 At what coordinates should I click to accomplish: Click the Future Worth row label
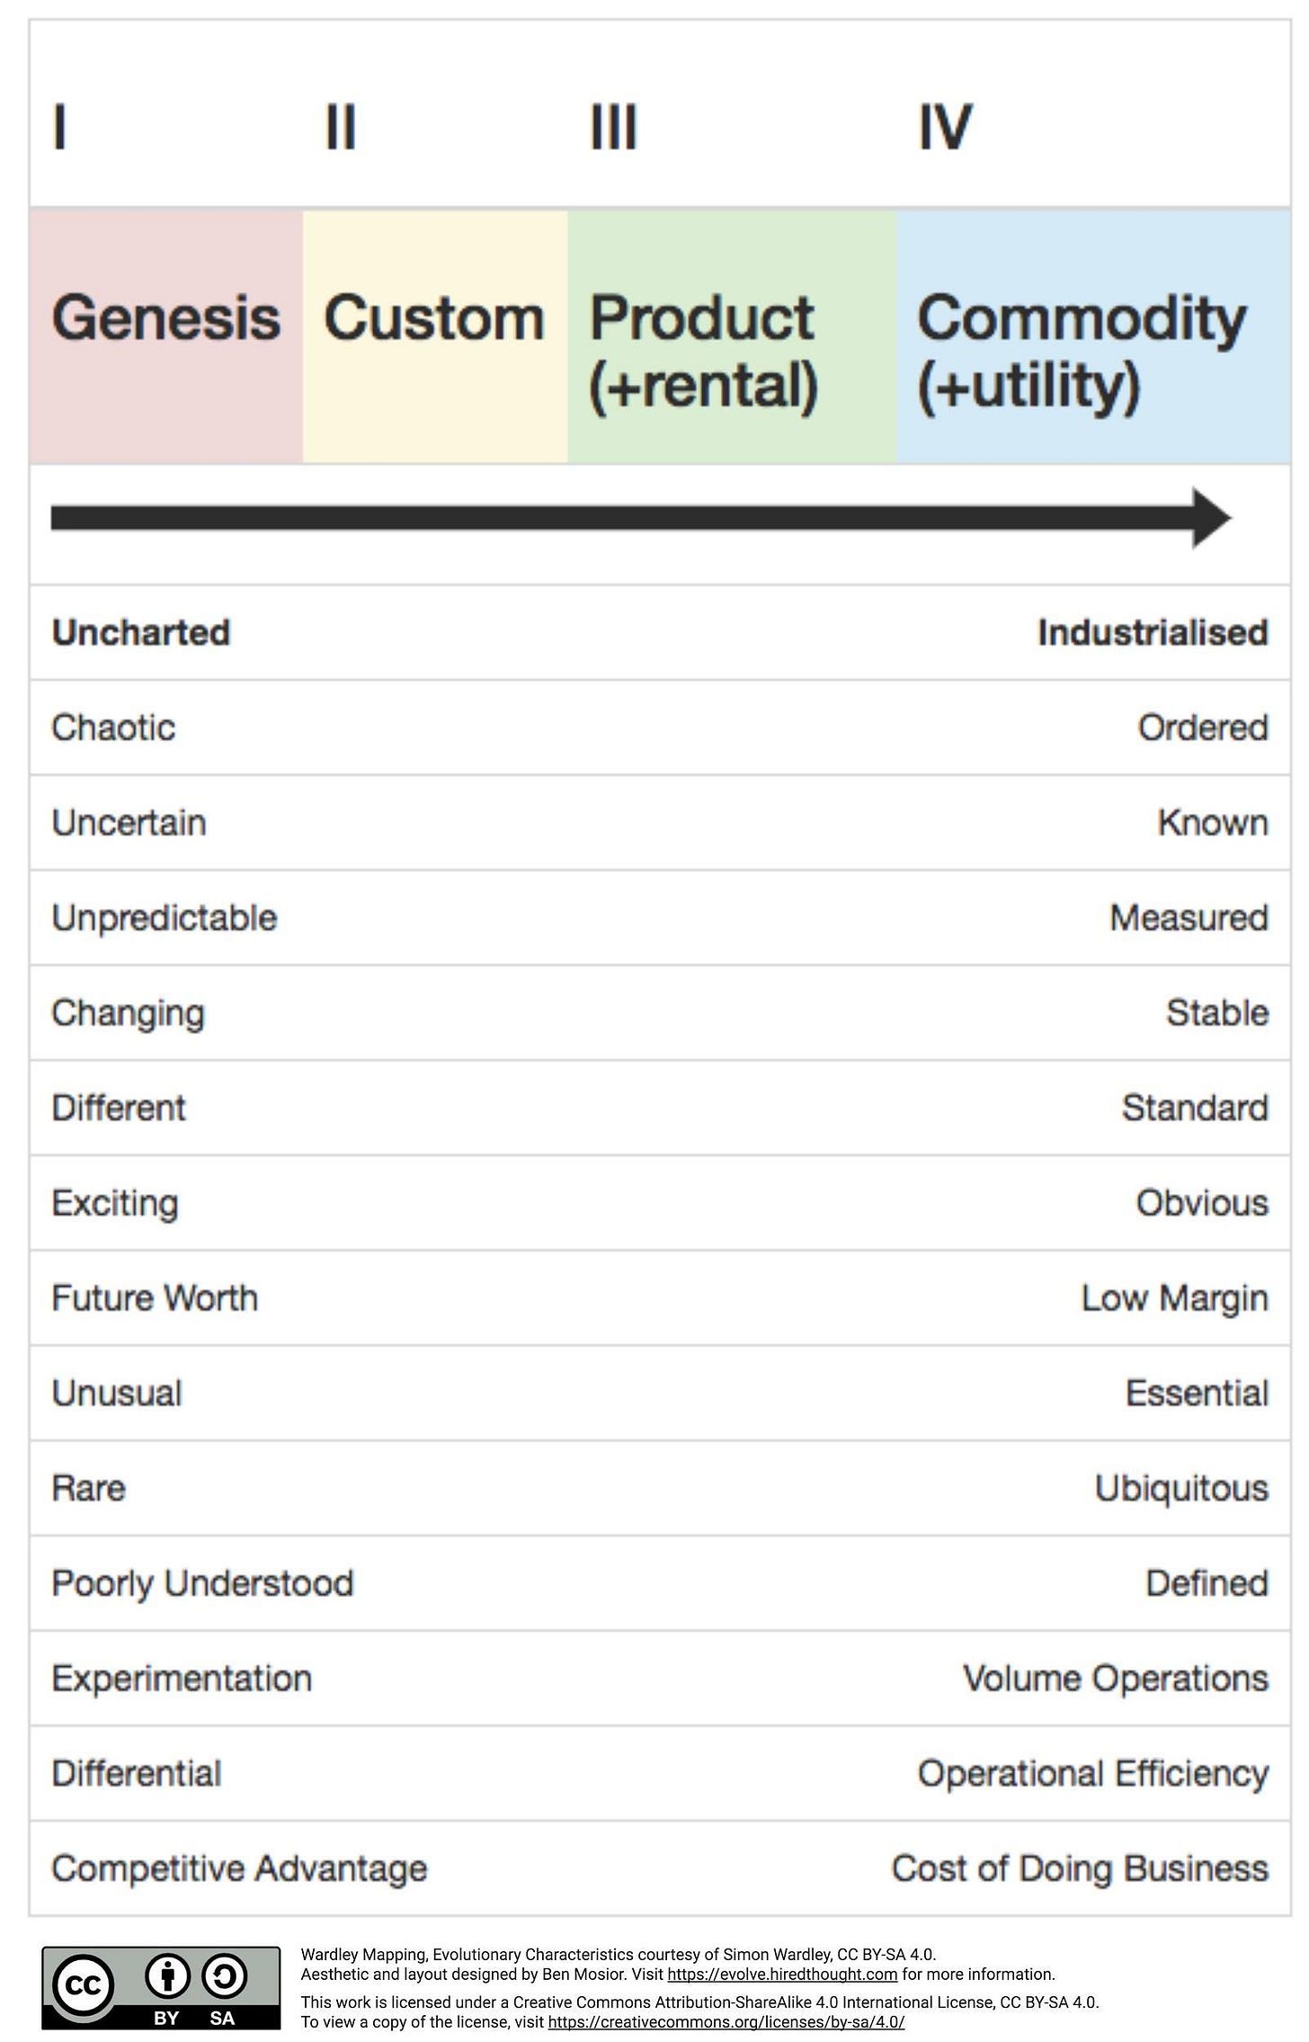(x=155, y=1298)
